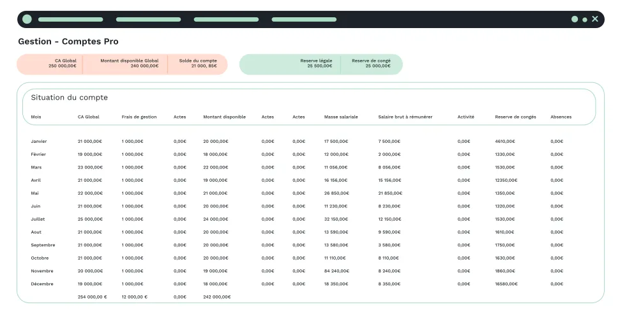The image size is (620, 319).
Task: Click the Frais de gestion column header
Action: (x=139, y=117)
